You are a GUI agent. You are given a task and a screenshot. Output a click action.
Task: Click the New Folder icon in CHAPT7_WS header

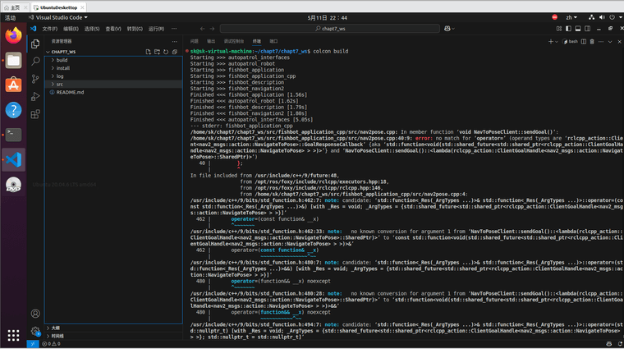pyautogui.click(x=157, y=52)
